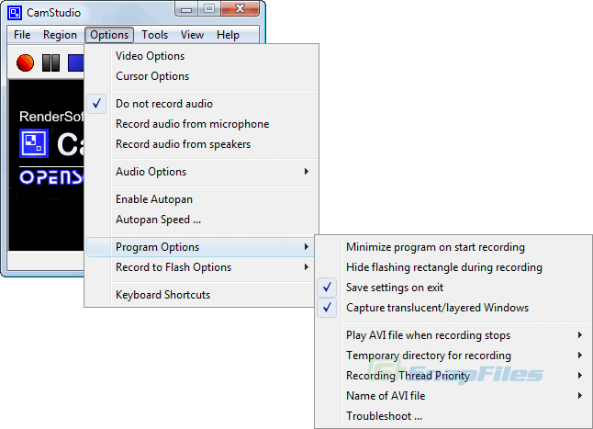Click the Pause recording button

(x=50, y=62)
